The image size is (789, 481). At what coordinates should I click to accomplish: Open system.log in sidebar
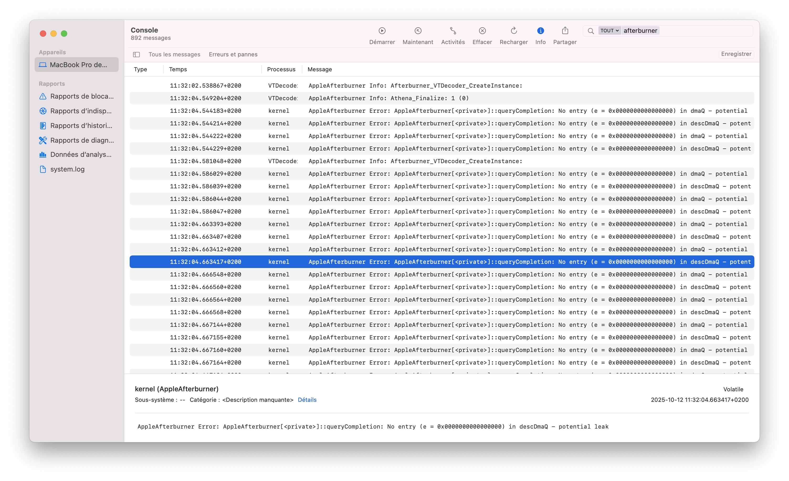coord(67,169)
